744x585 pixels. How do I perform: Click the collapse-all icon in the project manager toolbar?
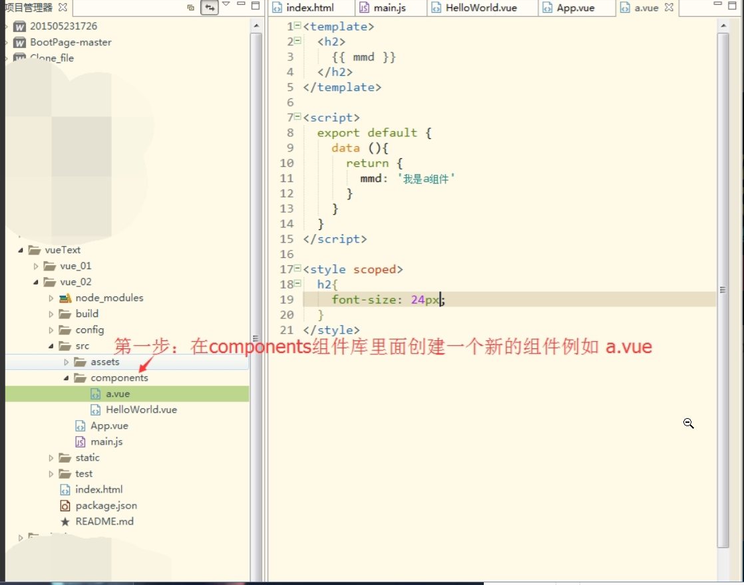point(191,7)
